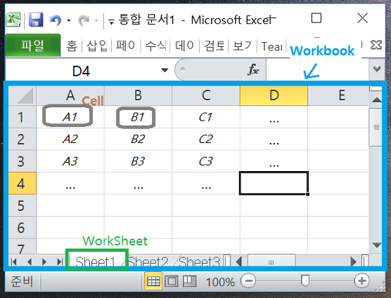This screenshot has width=391, height=298.
Task: Select row 6 header
Action: (x=23, y=227)
